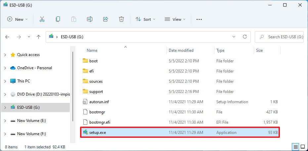Open the See more ellipsis menu
This screenshot has width=308, height=151.
[199, 19]
